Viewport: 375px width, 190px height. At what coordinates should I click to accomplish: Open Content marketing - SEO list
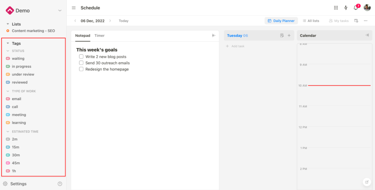pyautogui.click(x=33, y=31)
